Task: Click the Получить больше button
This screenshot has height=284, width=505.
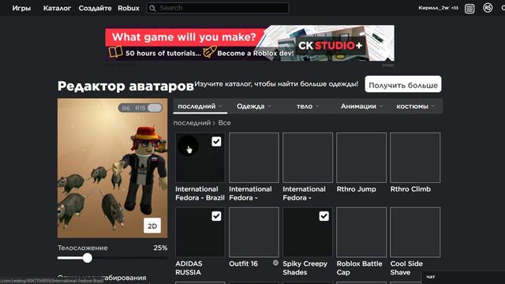Action: (x=403, y=84)
